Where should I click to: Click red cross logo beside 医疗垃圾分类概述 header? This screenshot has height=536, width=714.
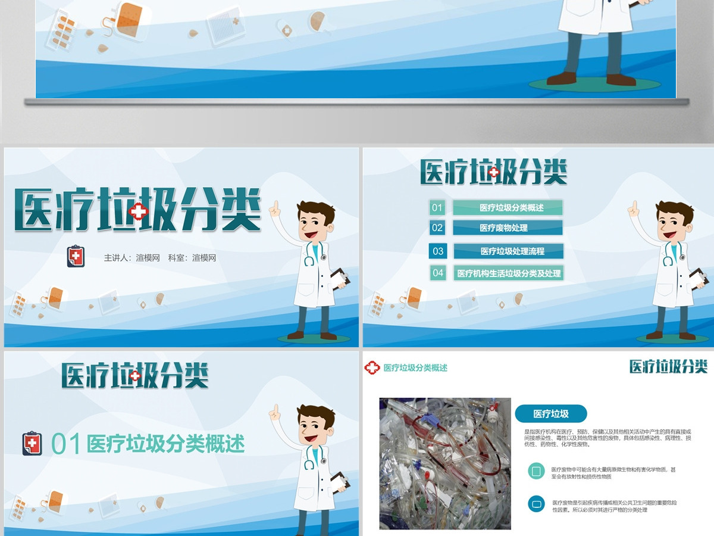point(372,368)
